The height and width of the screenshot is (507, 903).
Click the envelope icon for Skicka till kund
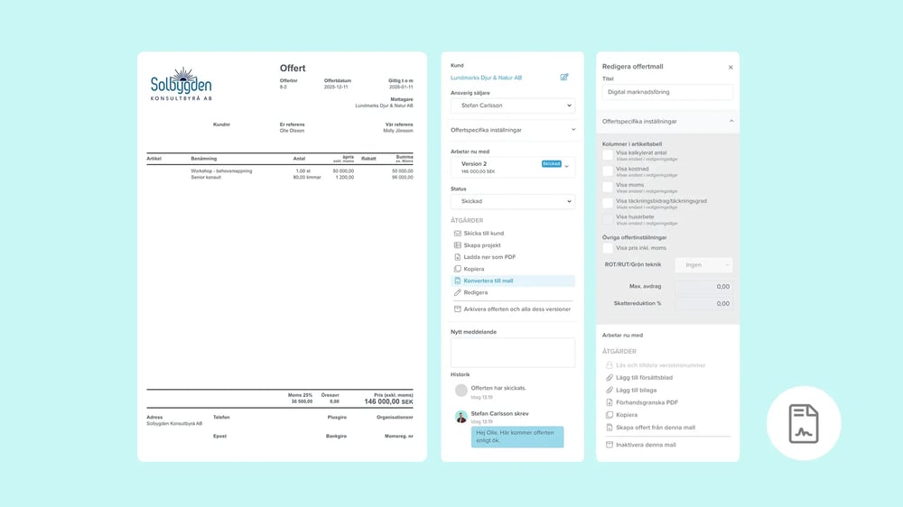point(457,234)
